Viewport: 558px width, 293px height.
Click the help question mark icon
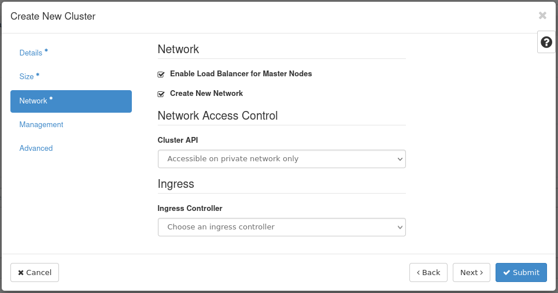point(546,42)
